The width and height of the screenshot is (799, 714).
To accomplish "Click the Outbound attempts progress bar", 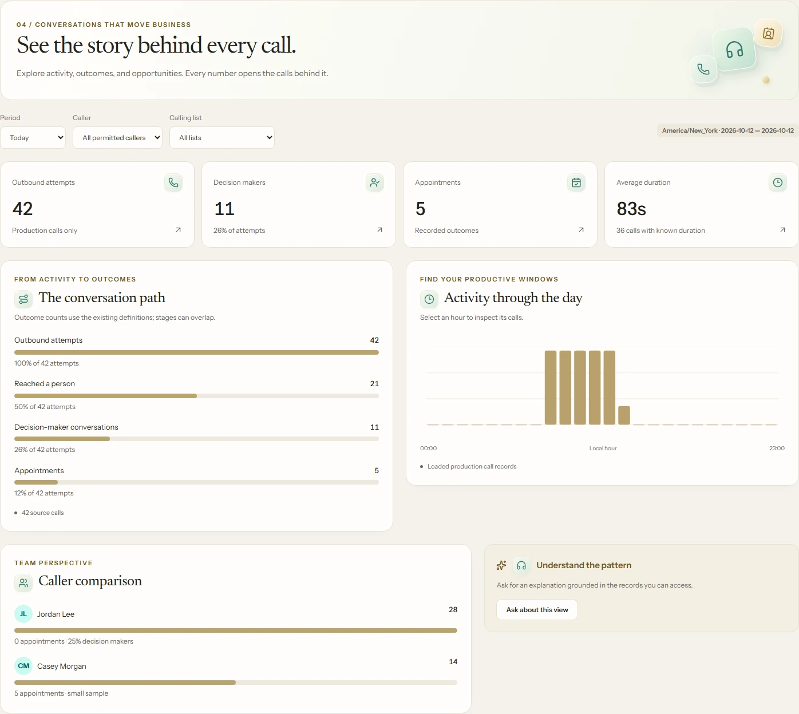I will pyautogui.click(x=196, y=352).
